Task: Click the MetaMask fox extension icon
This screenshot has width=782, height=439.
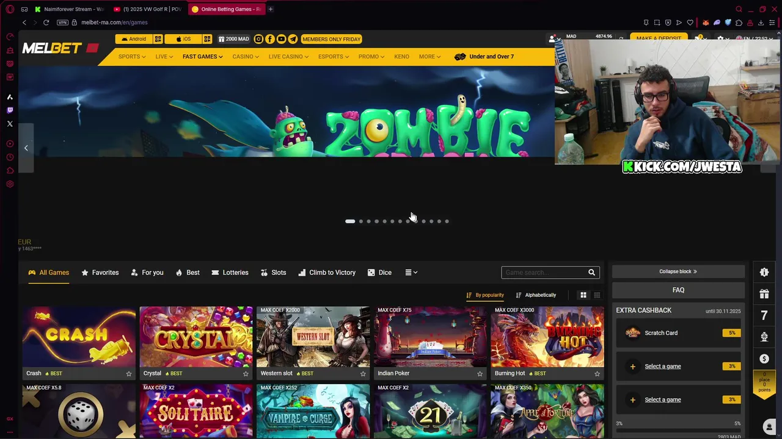Action: [x=706, y=23]
